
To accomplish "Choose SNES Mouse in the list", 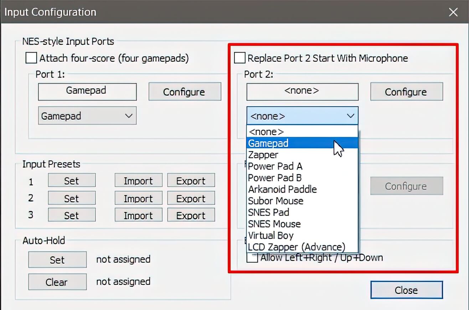I will pyautogui.click(x=274, y=224).
